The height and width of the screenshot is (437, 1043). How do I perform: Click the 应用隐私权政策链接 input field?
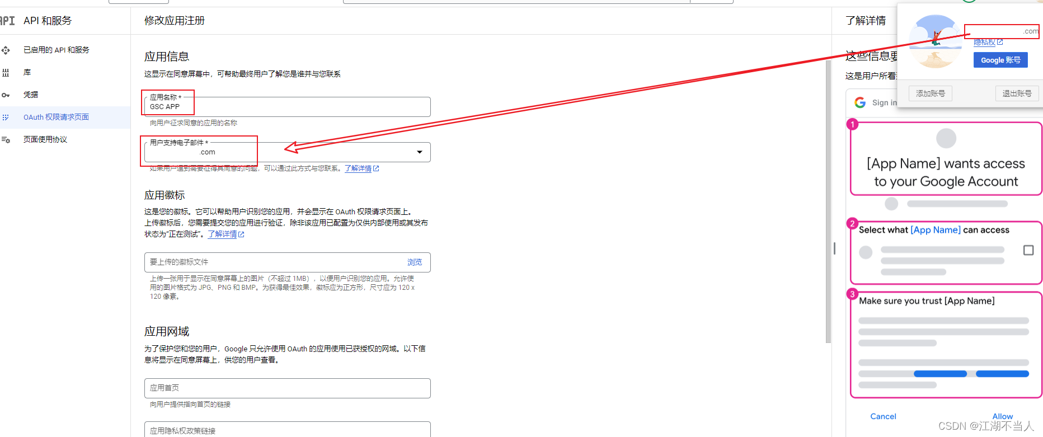pyautogui.click(x=288, y=430)
